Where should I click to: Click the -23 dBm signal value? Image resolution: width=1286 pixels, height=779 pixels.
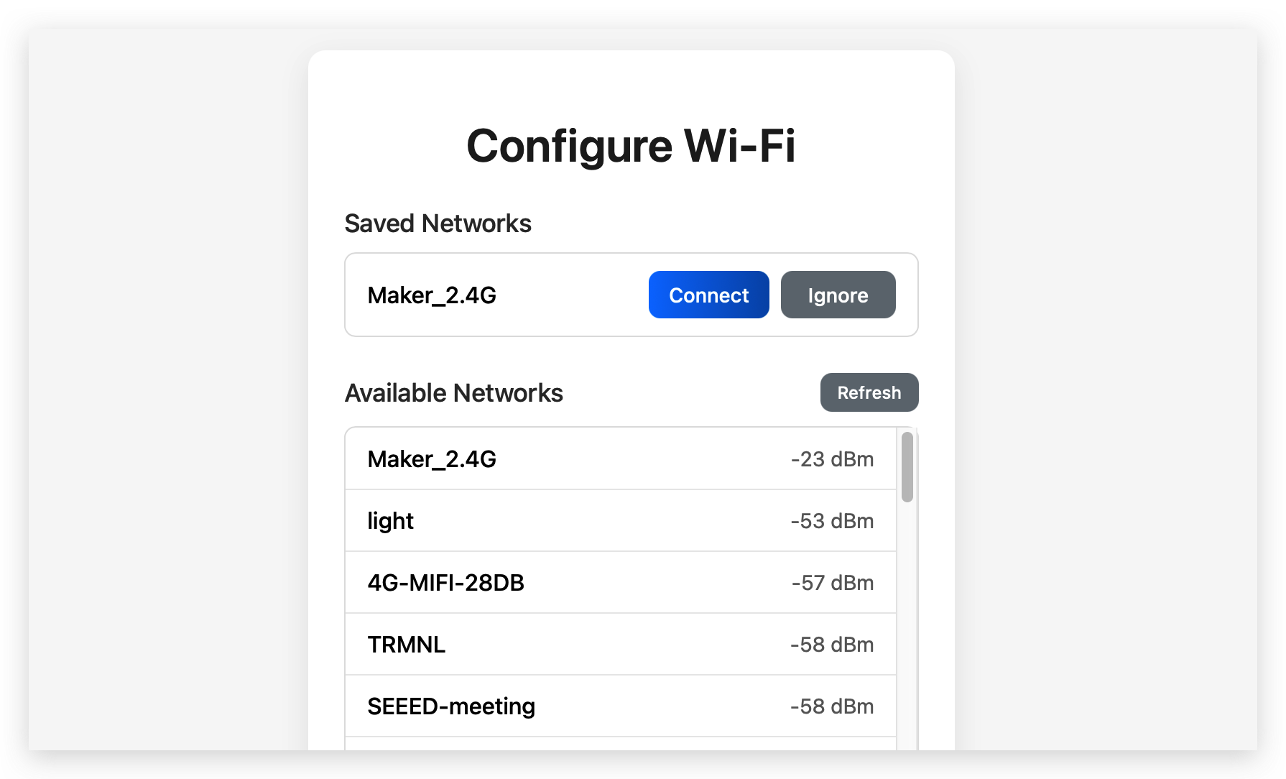point(832,459)
